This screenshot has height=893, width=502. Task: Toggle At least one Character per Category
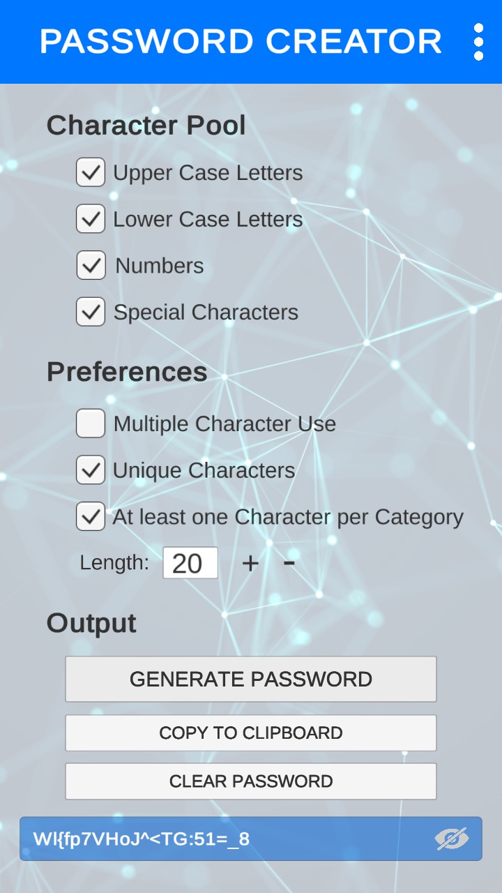(91, 517)
